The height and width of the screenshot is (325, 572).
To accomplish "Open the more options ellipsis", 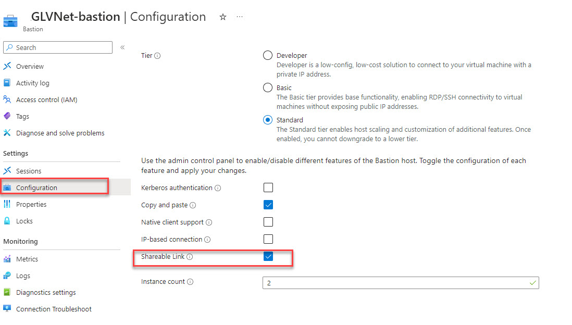I will click(240, 17).
